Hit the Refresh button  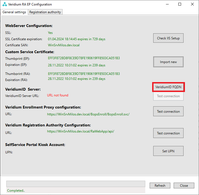coord(160,186)
